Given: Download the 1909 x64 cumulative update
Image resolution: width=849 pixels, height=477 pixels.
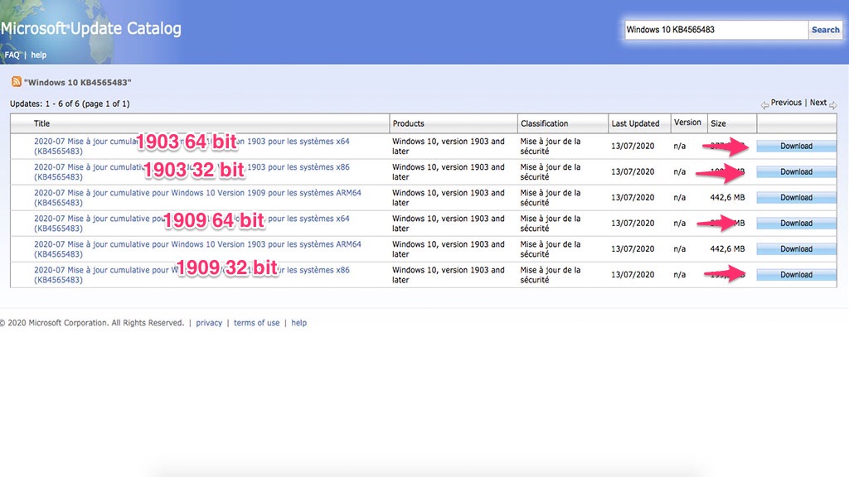Looking at the screenshot, I should pos(796,223).
